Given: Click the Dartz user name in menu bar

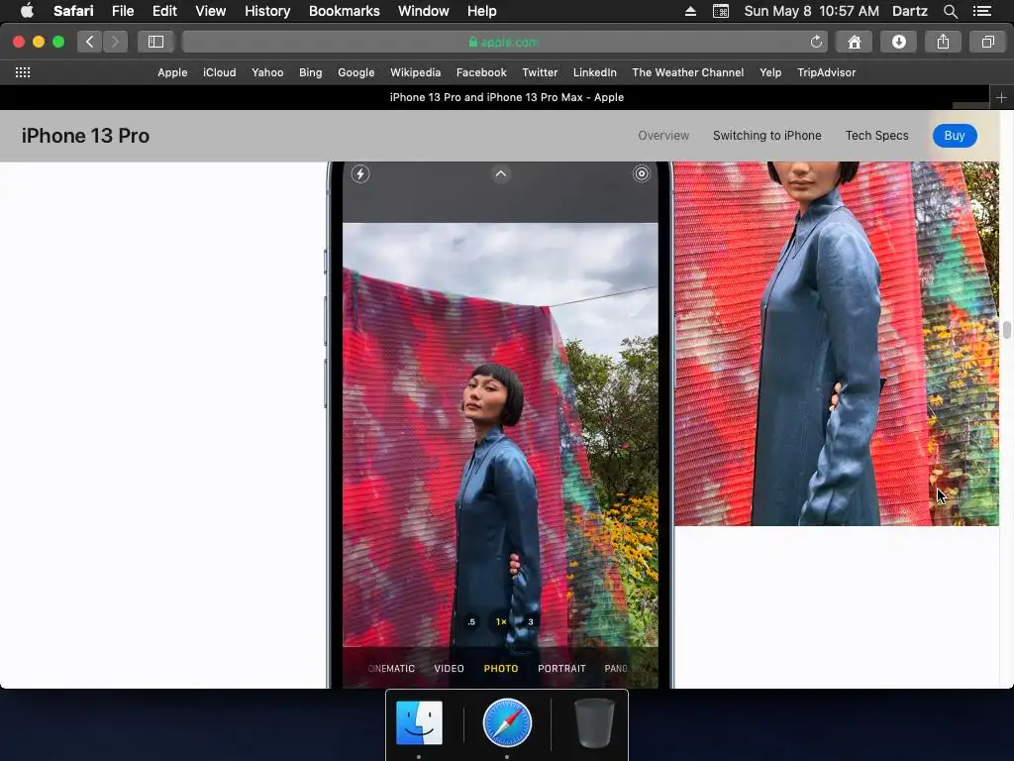Looking at the screenshot, I should 909,11.
